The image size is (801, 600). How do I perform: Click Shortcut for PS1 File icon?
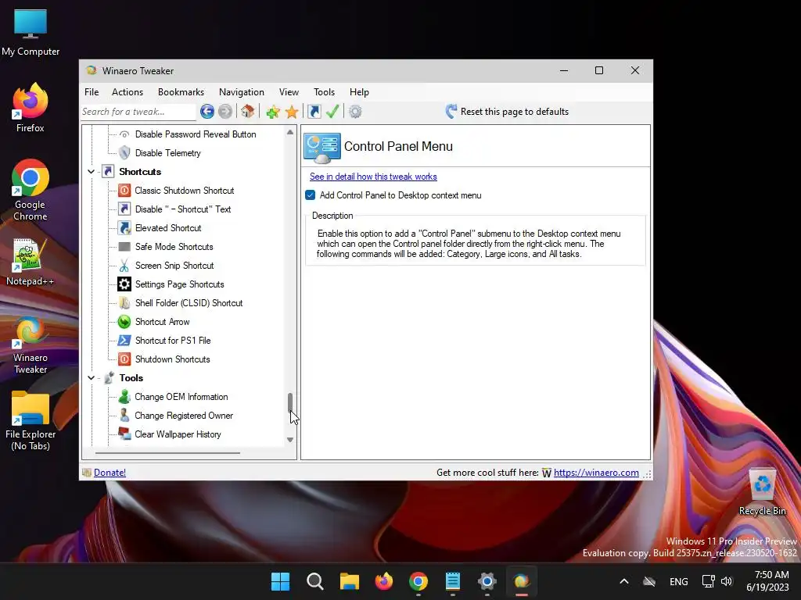(x=124, y=341)
